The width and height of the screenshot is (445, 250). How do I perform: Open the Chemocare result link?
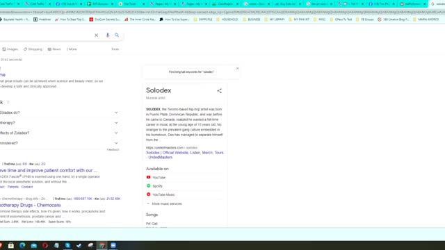point(30,205)
